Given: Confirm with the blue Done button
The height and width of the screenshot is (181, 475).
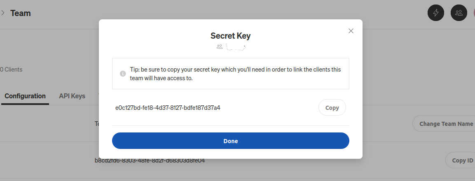Looking at the screenshot, I should [x=231, y=141].
